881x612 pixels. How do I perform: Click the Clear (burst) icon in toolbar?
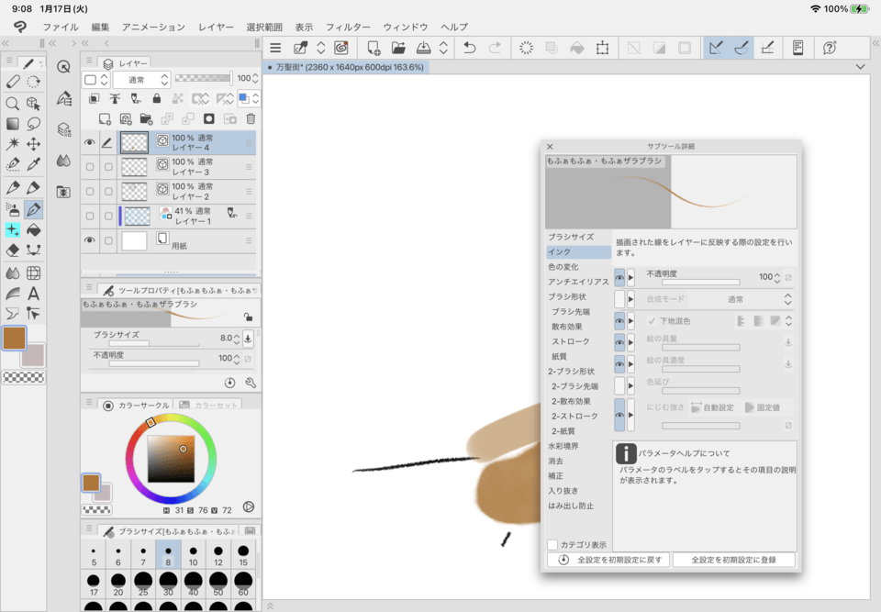(527, 48)
